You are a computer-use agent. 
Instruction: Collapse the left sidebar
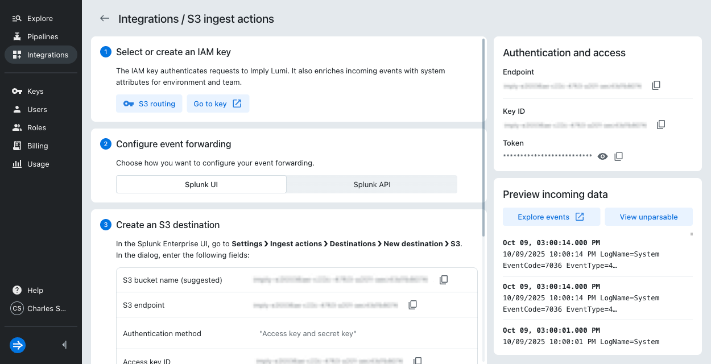[x=64, y=345]
